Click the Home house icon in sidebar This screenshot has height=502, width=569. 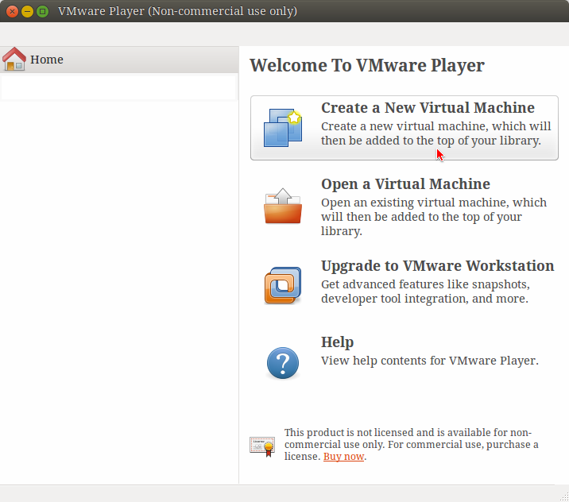click(x=14, y=59)
